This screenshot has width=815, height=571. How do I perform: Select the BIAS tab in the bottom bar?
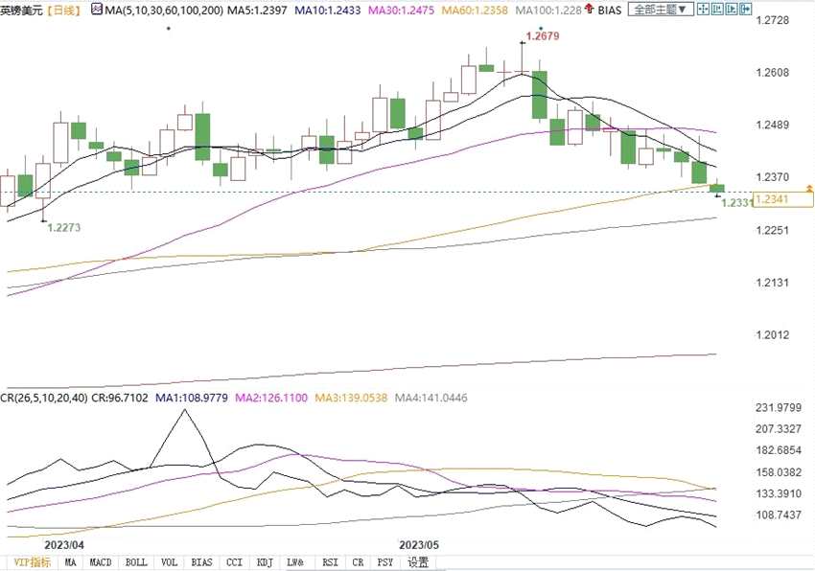tap(201, 562)
